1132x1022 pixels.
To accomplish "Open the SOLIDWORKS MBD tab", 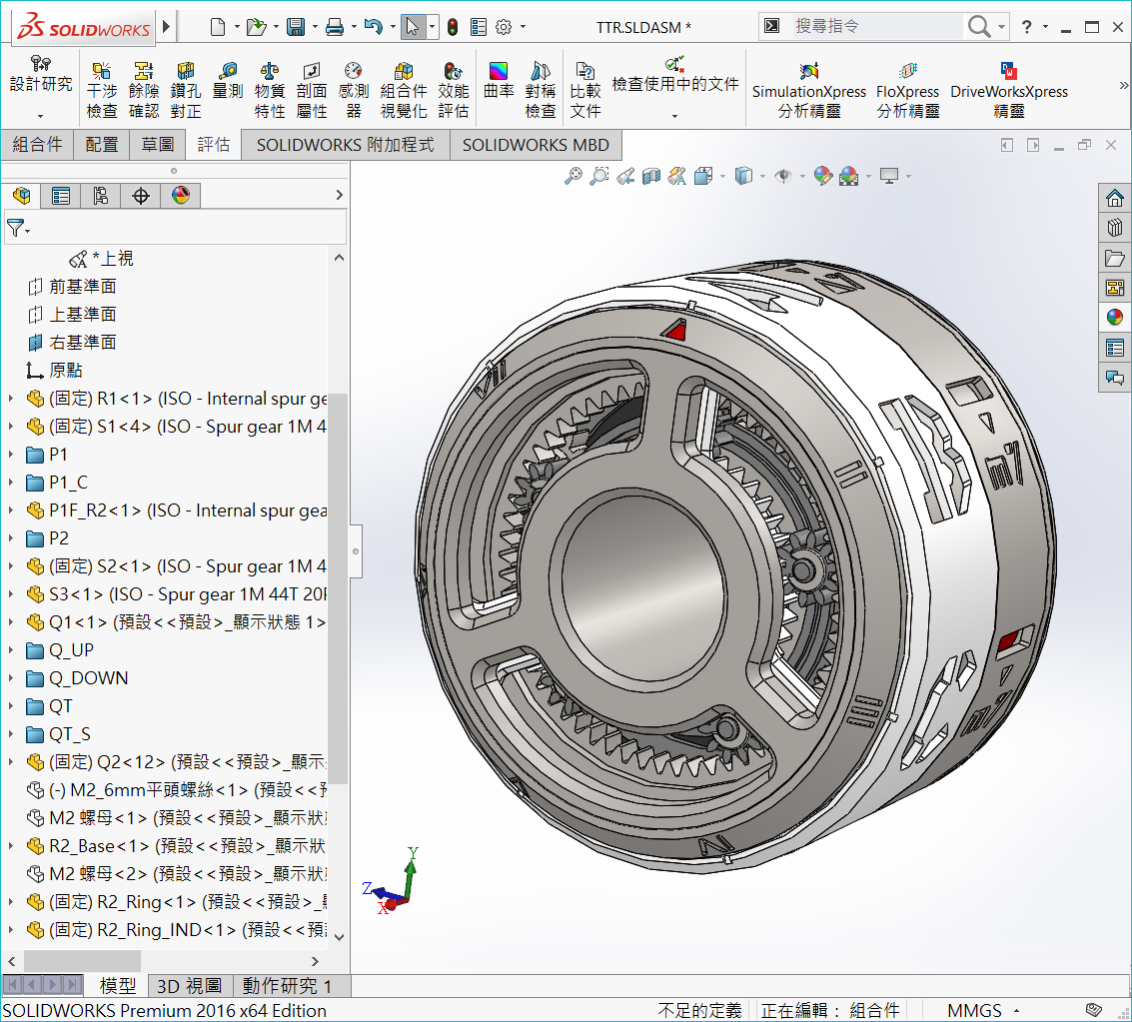I will 536,145.
